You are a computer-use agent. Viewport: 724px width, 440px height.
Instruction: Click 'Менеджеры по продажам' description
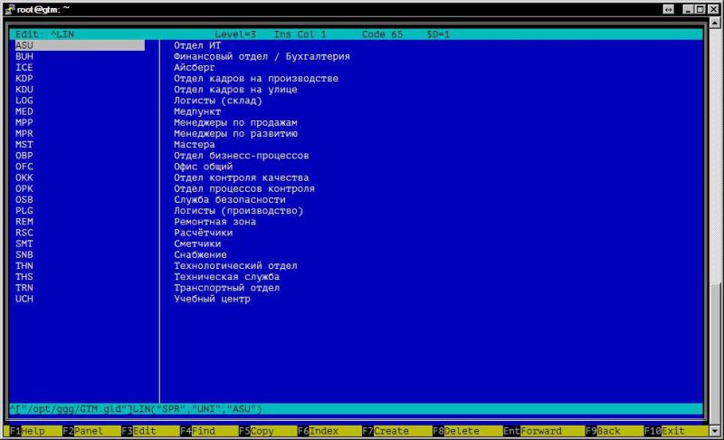[x=235, y=122]
